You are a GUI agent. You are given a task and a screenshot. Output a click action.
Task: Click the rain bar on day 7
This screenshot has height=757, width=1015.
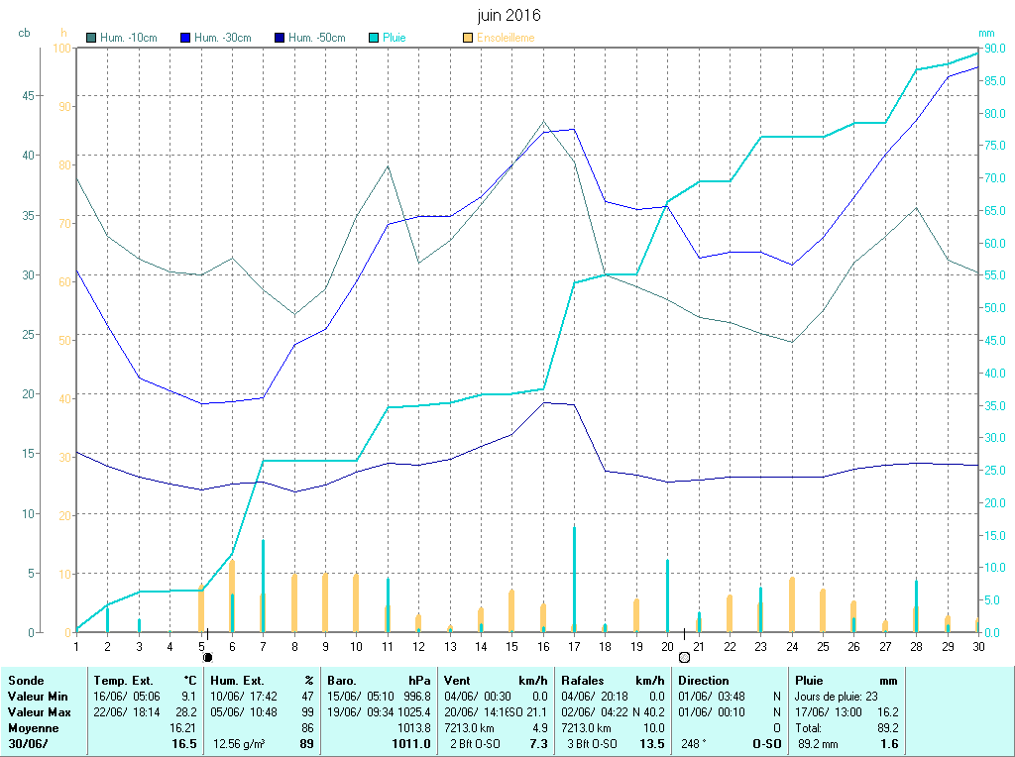point(263,585)
